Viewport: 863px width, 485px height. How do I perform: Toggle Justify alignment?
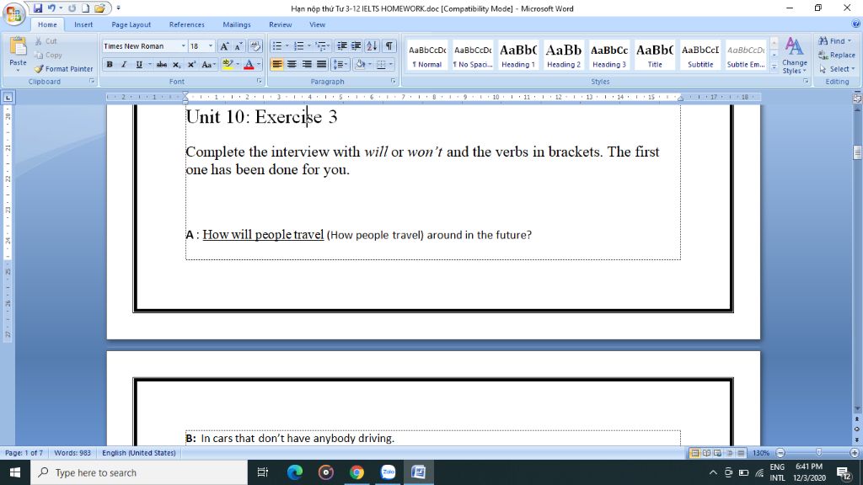point(321,64)
